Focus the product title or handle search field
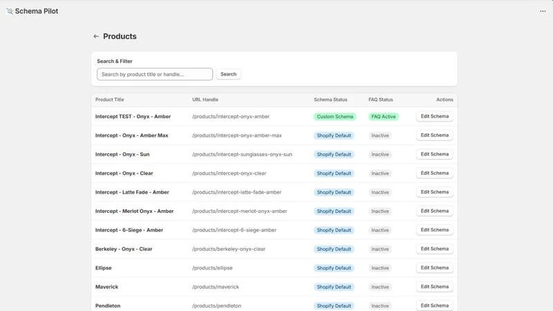 point(155,74)
